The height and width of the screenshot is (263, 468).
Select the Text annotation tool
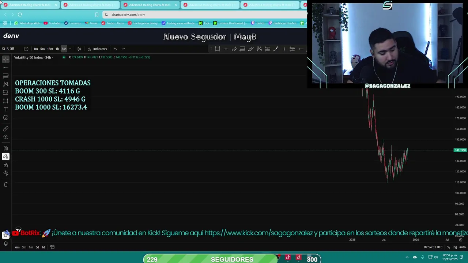pos(6,109)
